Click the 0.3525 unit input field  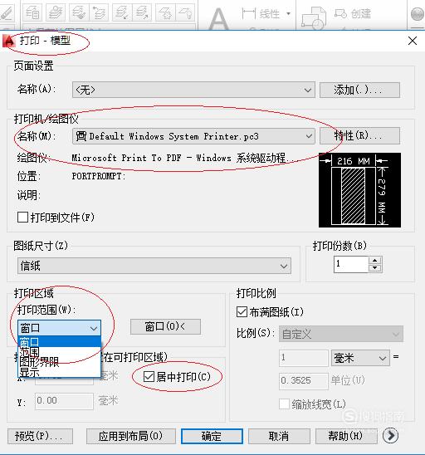(304, 381)
